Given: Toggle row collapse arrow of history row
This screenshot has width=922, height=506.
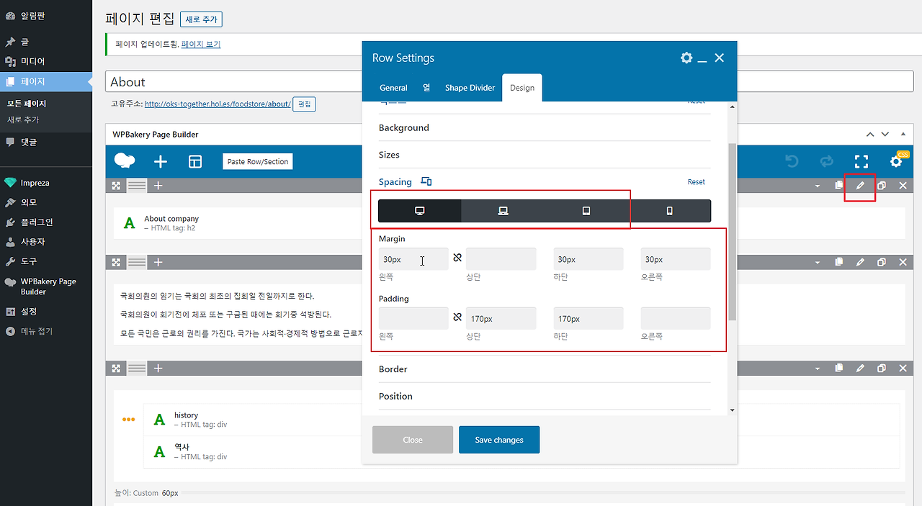Looking at the screenshot, I should pyautogui.click(x=818, y=369).
